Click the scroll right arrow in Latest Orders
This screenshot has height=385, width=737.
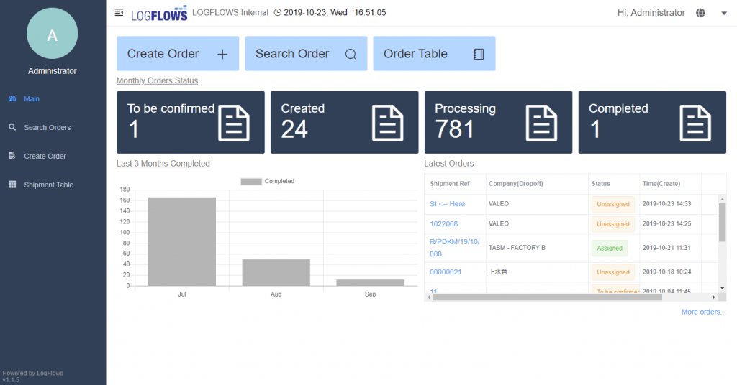713,297
